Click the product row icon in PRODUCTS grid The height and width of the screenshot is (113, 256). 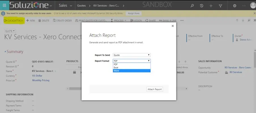pos(74,72)
